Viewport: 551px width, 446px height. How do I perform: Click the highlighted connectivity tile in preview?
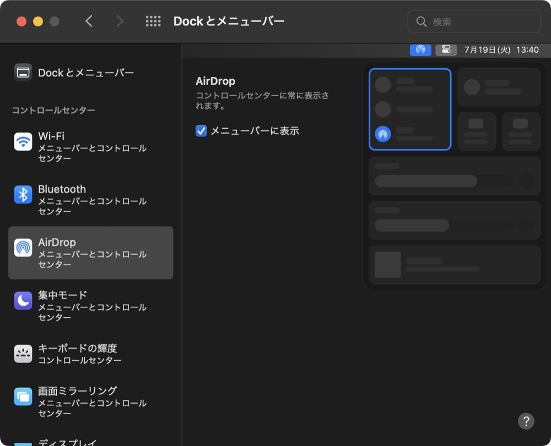[410, 109]
